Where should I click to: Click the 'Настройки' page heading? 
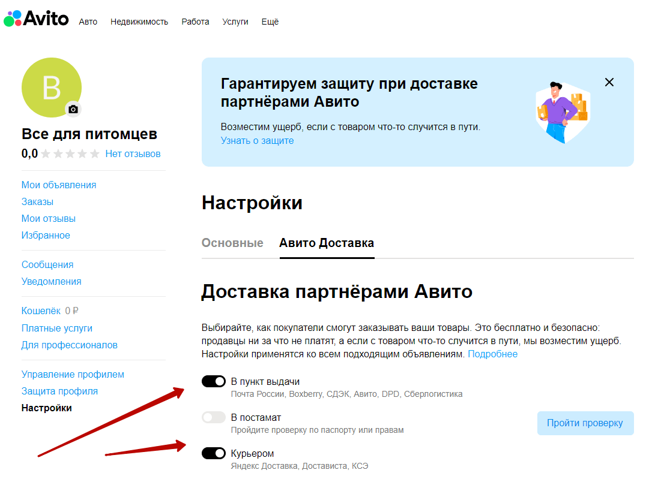coord(252,203)
